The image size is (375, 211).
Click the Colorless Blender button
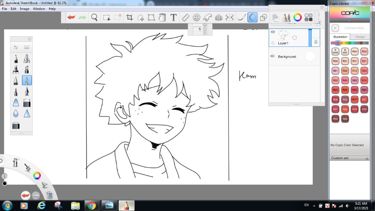[x=335, y=28]
